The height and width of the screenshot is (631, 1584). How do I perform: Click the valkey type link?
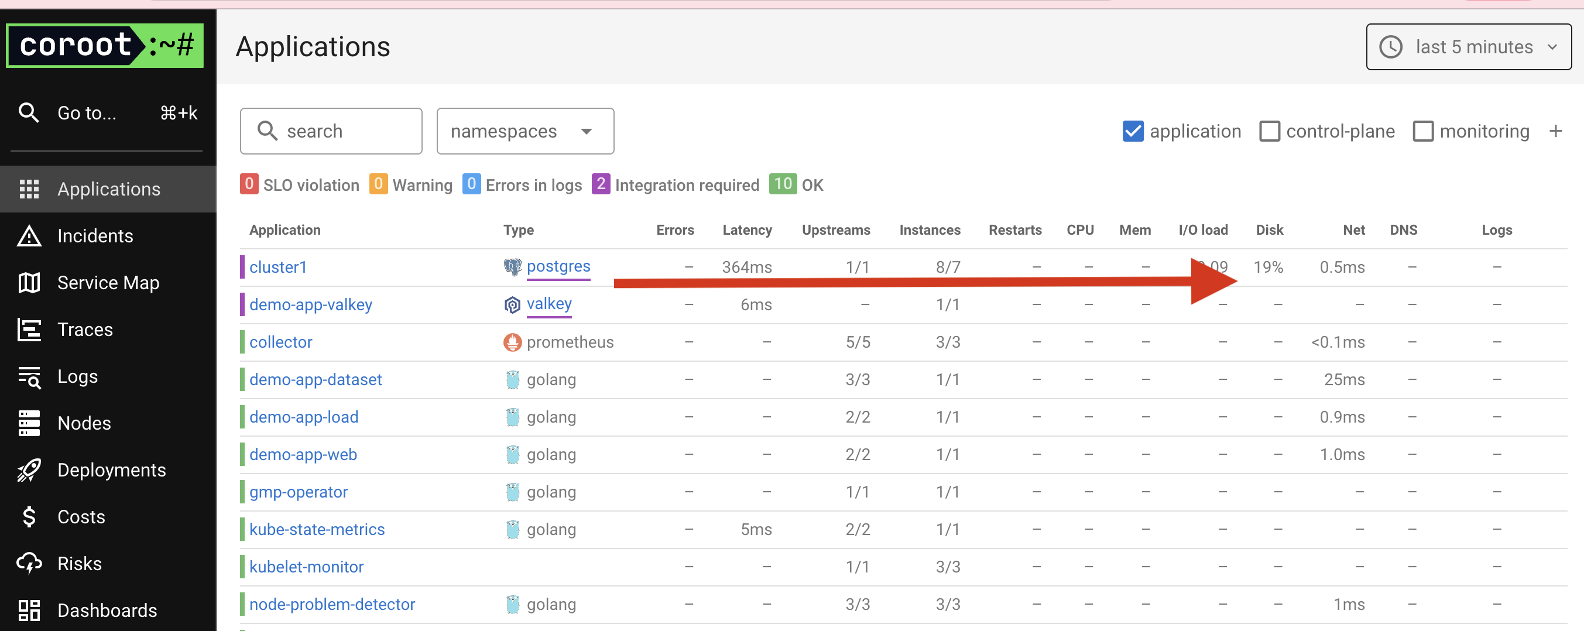(549, 304)
